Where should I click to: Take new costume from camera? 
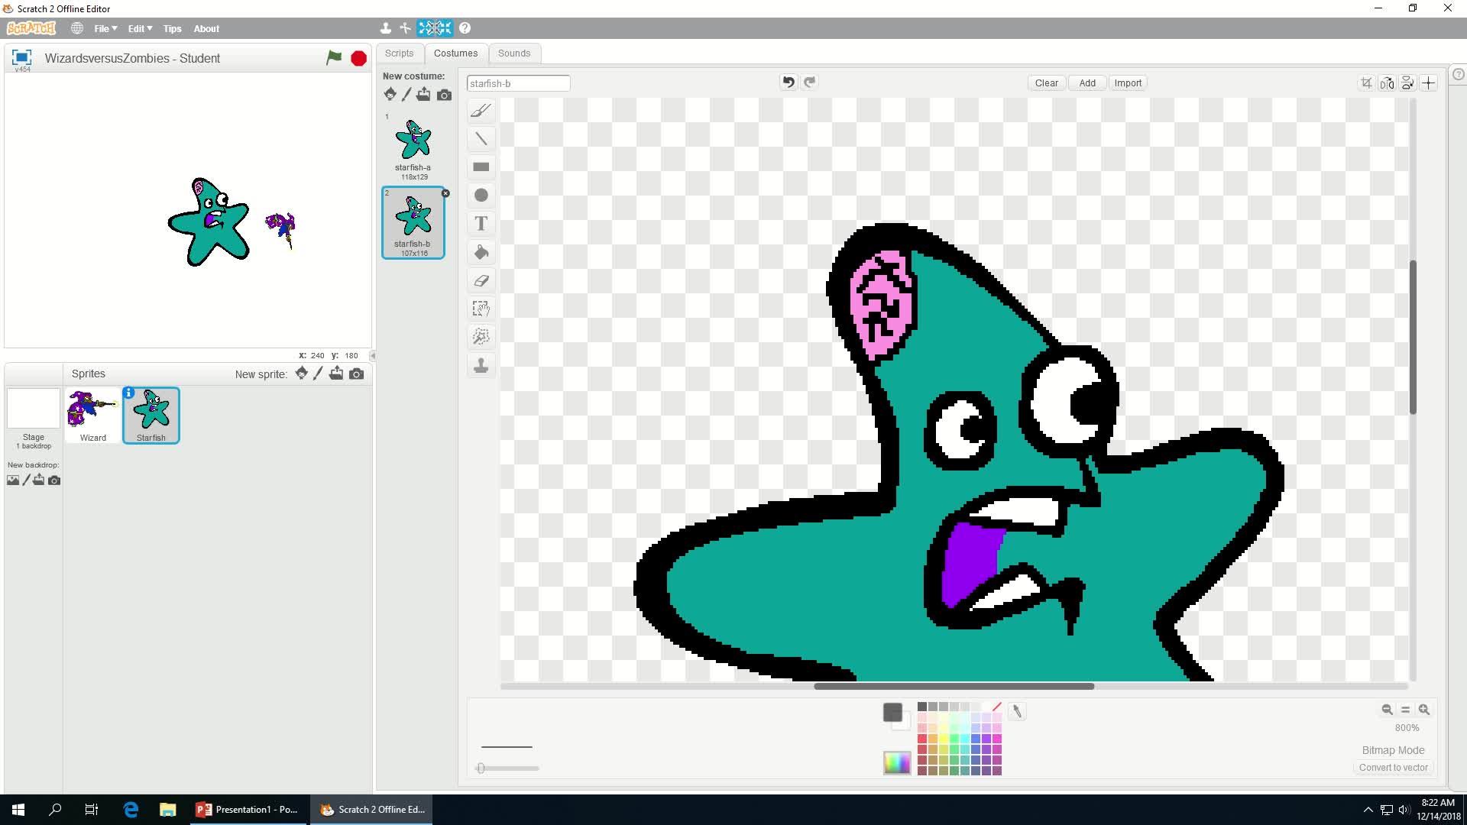coord(444,95)
